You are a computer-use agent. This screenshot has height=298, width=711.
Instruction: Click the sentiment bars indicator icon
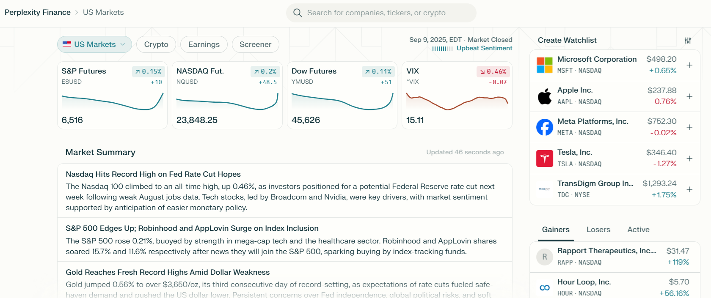pos(442,49)
